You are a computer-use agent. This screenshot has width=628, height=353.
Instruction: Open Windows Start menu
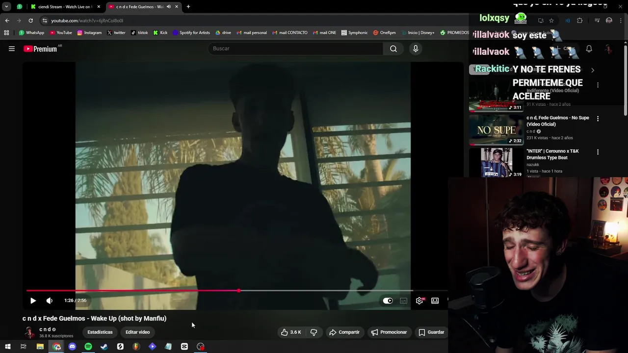tap(7, 347)
